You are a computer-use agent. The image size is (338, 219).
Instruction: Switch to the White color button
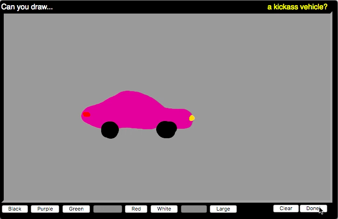164,209
